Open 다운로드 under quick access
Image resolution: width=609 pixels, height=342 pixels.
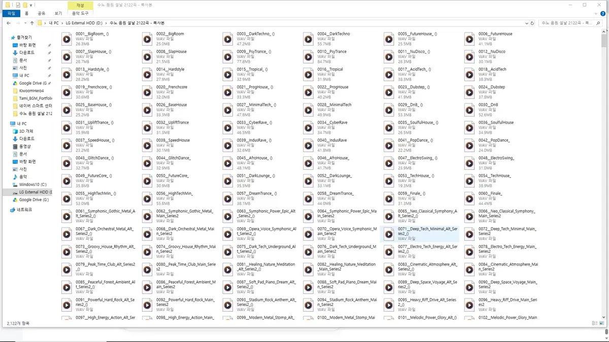tap(27, 53)
